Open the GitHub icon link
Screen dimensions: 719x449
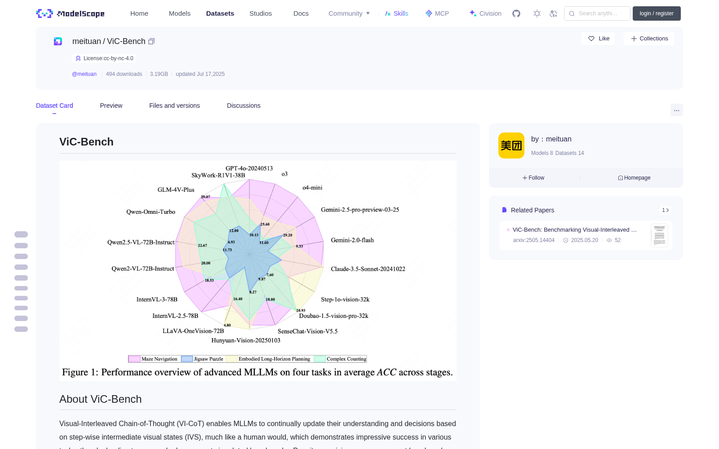tap(516, 13)
